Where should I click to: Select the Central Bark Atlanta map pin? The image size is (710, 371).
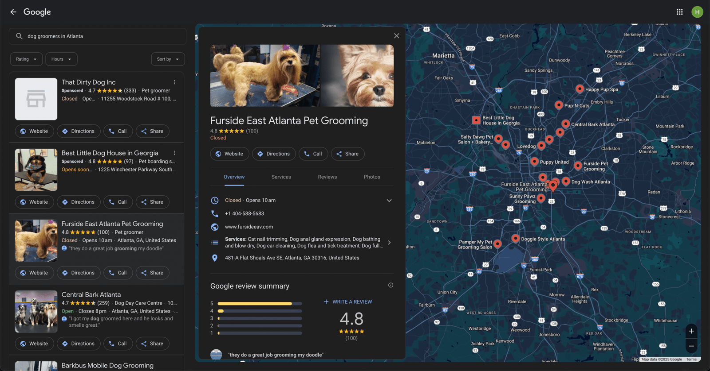tap(565, 124)
